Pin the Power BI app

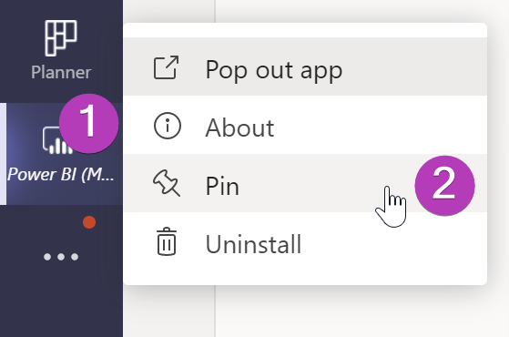point(305,183)
